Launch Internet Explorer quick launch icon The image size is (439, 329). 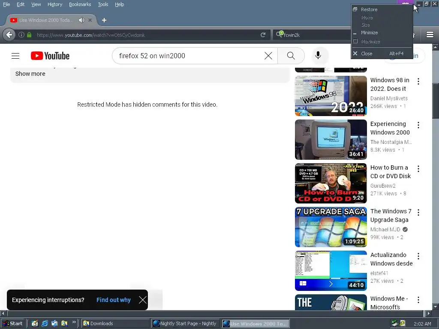45,323
